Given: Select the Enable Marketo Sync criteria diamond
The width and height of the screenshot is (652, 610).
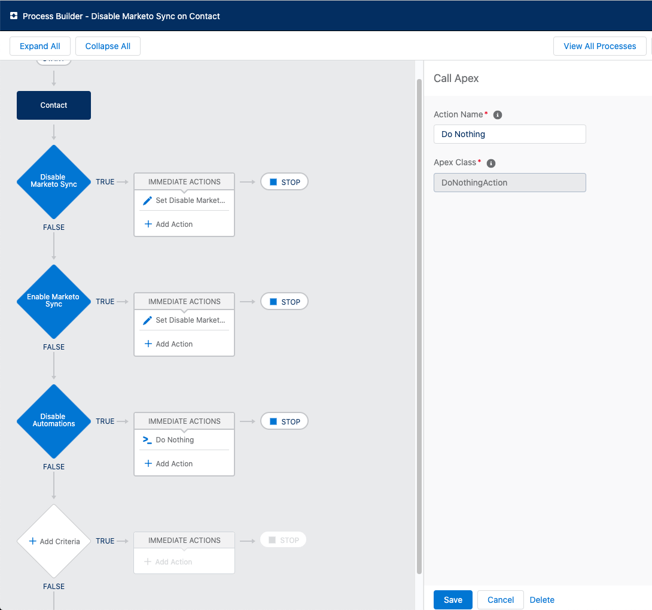Looking at the screenshot, I should pyautogui.click(x=54, y=301).
